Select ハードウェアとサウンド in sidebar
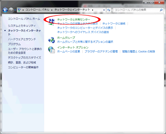 [22, 39]
